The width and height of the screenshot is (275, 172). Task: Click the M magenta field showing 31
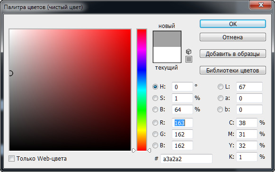[x=247, y=134]
